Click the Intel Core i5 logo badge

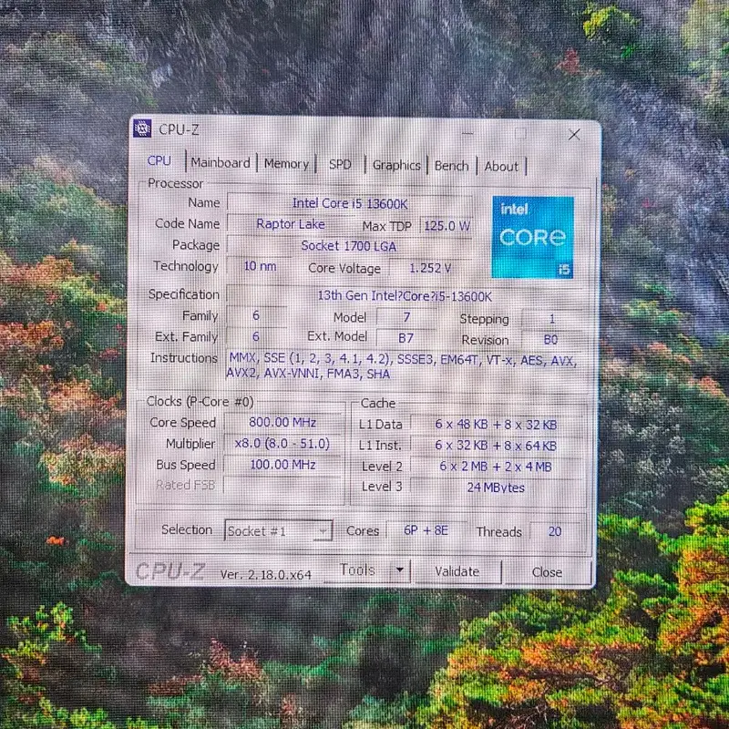point(533,237)
